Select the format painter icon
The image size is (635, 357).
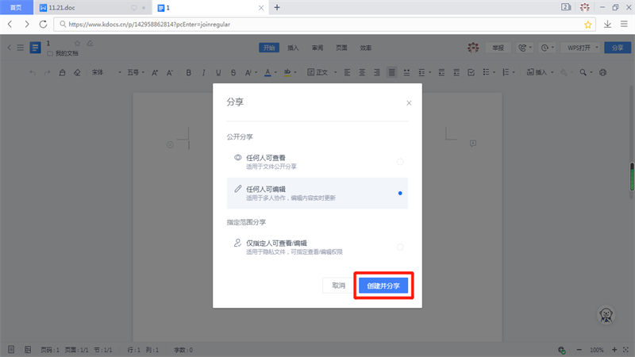(x=62, y=72)
